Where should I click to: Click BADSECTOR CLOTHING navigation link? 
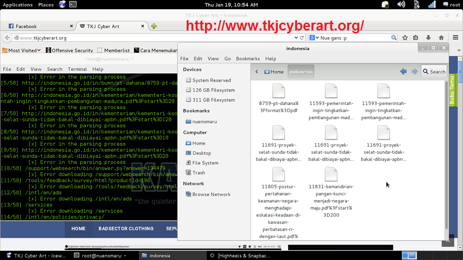(x=126, y=229)
